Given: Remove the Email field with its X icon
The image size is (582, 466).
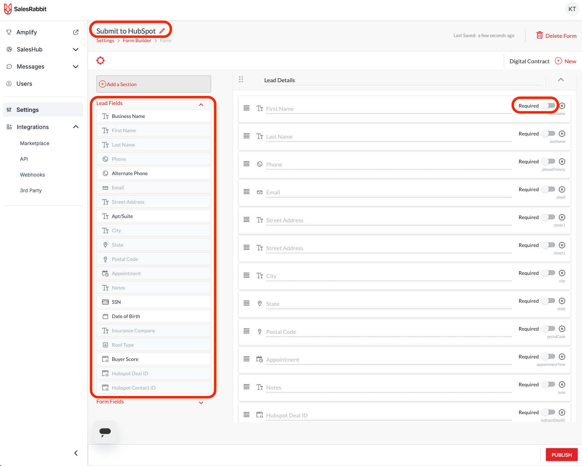Looking at the screenshot, I should pos(562,189).
